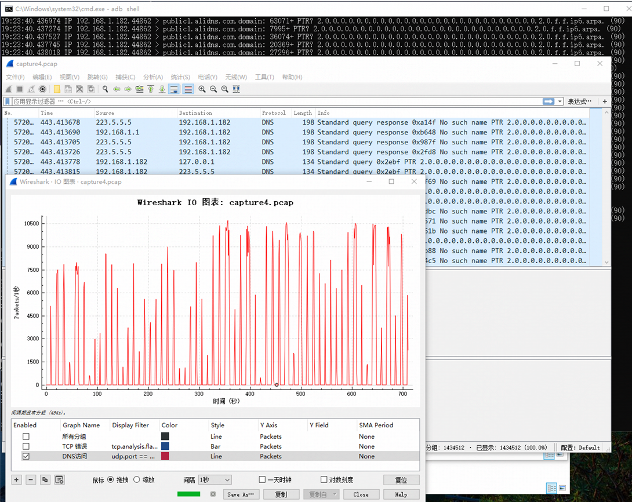Check the 一天时钟 checkbox
632x502 pixels.
[x=262, y=480]
